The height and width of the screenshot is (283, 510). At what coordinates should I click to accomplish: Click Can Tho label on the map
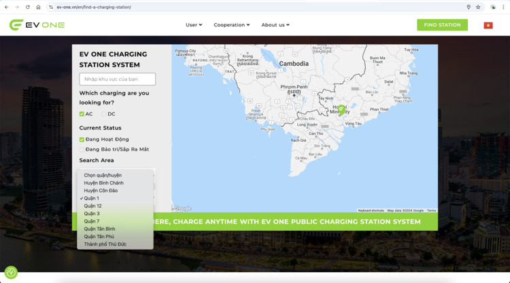click(x=316, y=134)
